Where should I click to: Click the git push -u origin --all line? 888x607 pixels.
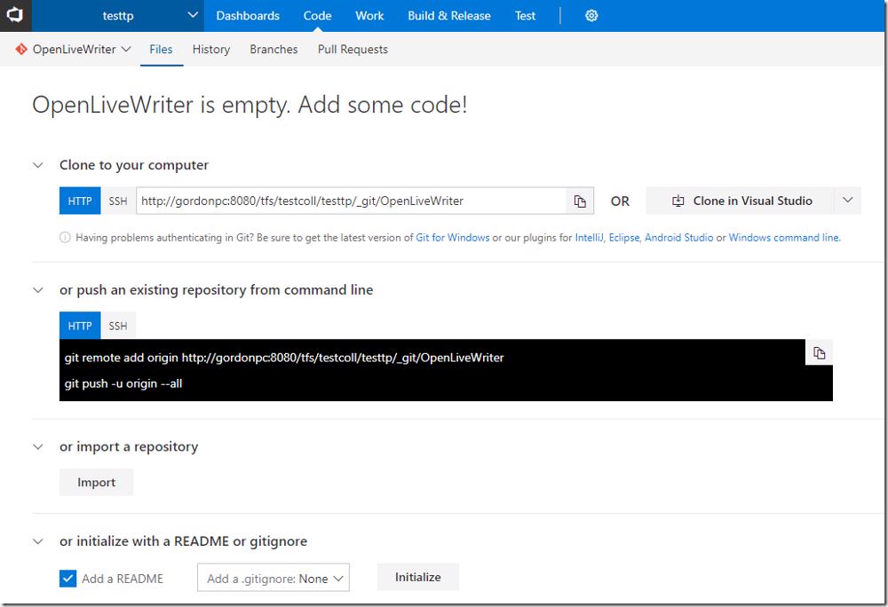click(123, 383)
